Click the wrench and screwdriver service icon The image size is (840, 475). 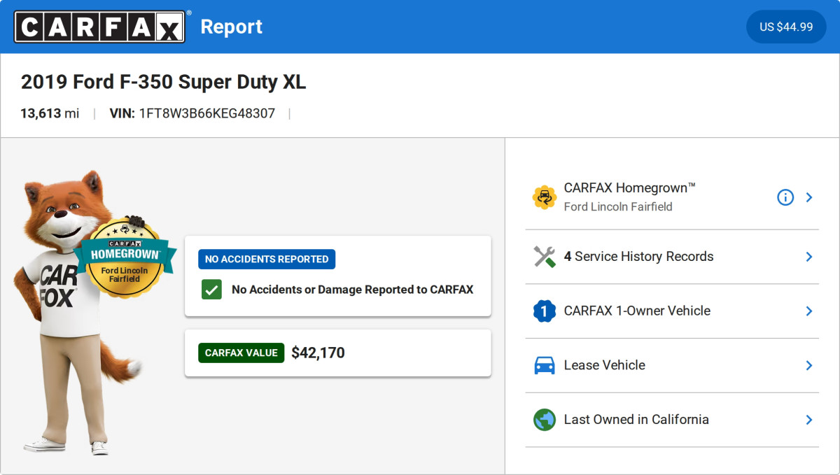coord(544,257)
